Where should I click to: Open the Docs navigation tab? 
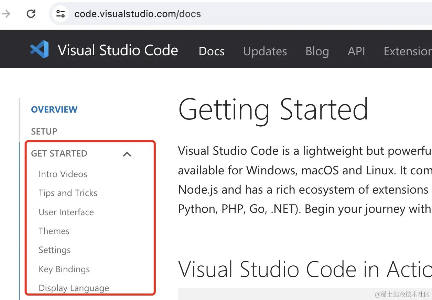click(212, 51)
